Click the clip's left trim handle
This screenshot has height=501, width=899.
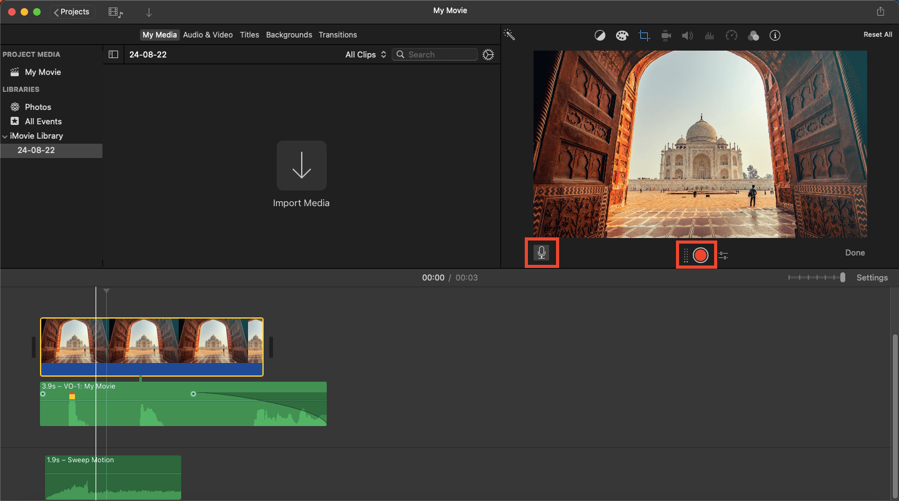click(x=34, y=347)
